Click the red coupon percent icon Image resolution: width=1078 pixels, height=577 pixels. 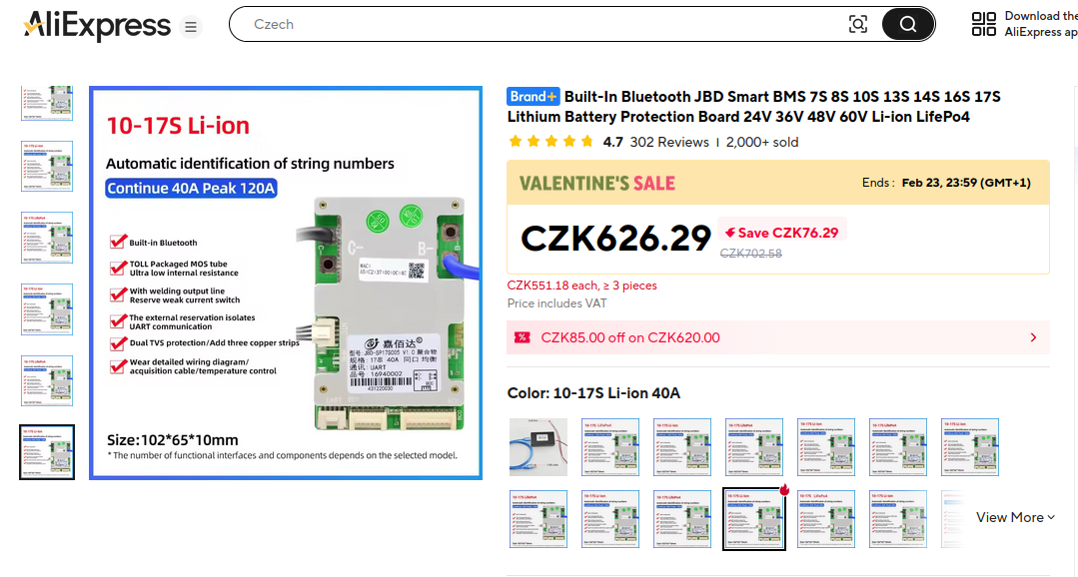click(523, 338)
